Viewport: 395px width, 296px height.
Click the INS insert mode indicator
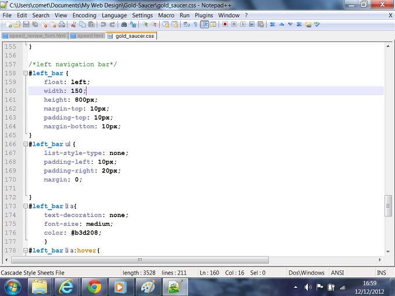click(382, 273)
